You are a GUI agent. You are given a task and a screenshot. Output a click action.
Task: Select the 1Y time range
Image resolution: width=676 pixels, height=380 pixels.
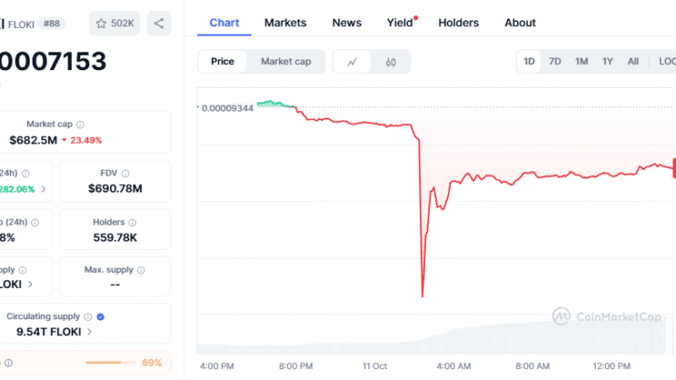[607, 62]
